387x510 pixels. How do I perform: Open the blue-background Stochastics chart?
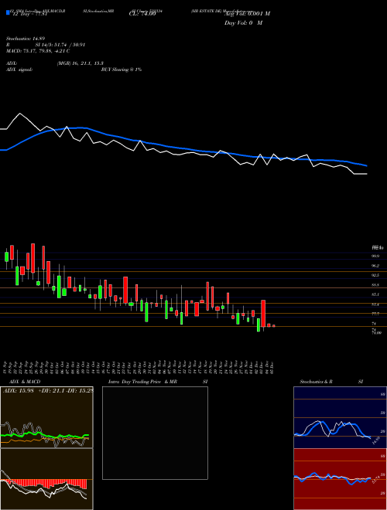(x=340, y=417)
